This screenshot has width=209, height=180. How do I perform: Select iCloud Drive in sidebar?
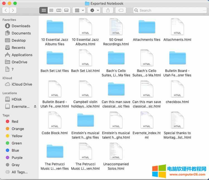pos(22,84)
